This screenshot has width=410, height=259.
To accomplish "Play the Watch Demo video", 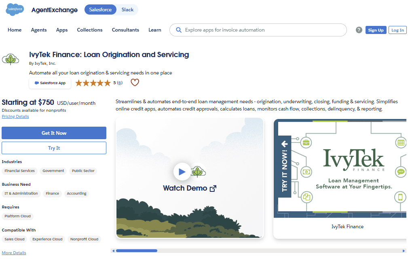I will pos(182,172).
